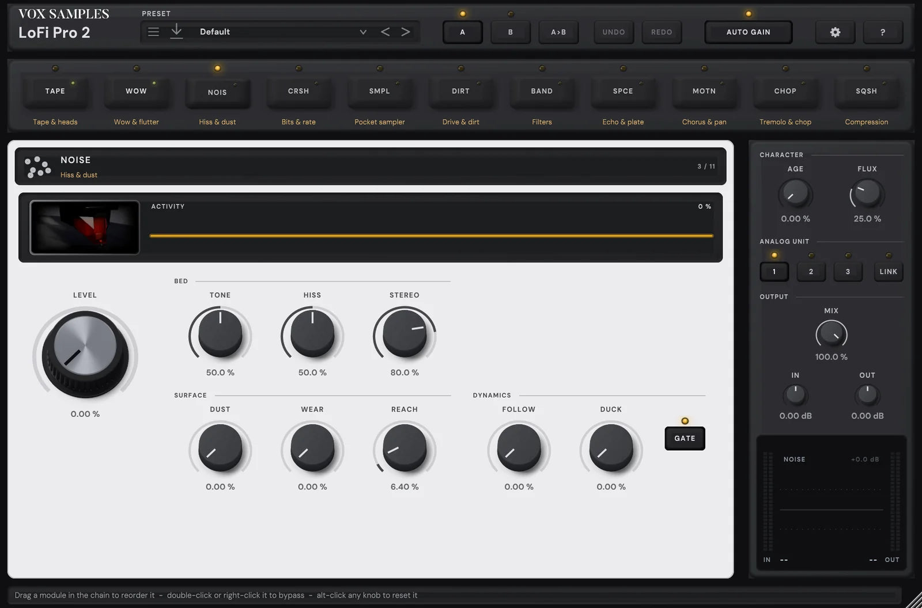Image resolution: width=922 pixels, height=608 pixels.
Task: Select the TAPE module in the chain
Action: (x=55, y=92)
